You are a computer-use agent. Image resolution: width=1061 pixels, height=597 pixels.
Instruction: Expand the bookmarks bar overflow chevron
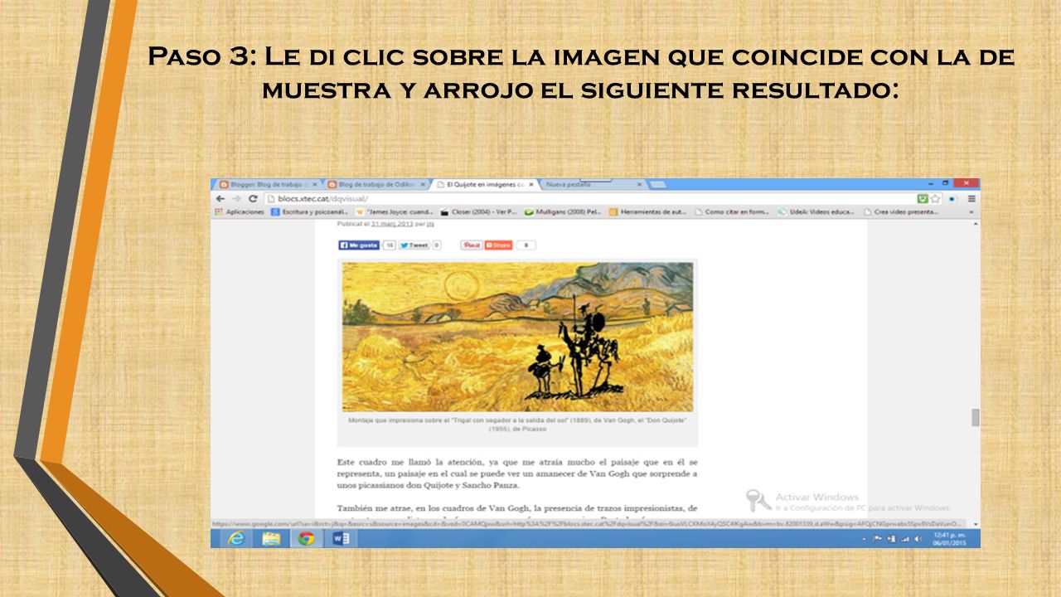(971, 211)
